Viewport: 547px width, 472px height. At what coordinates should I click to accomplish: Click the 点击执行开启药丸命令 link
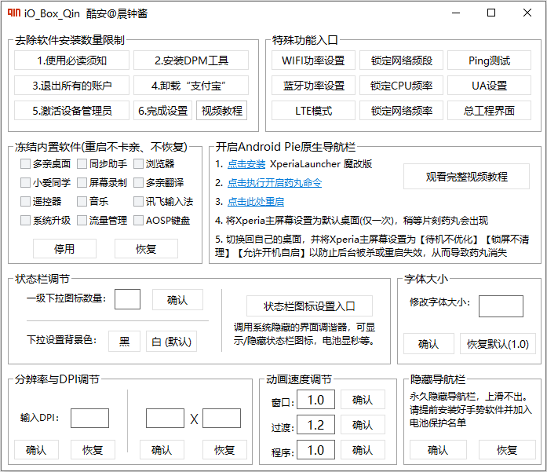(275, 183)
